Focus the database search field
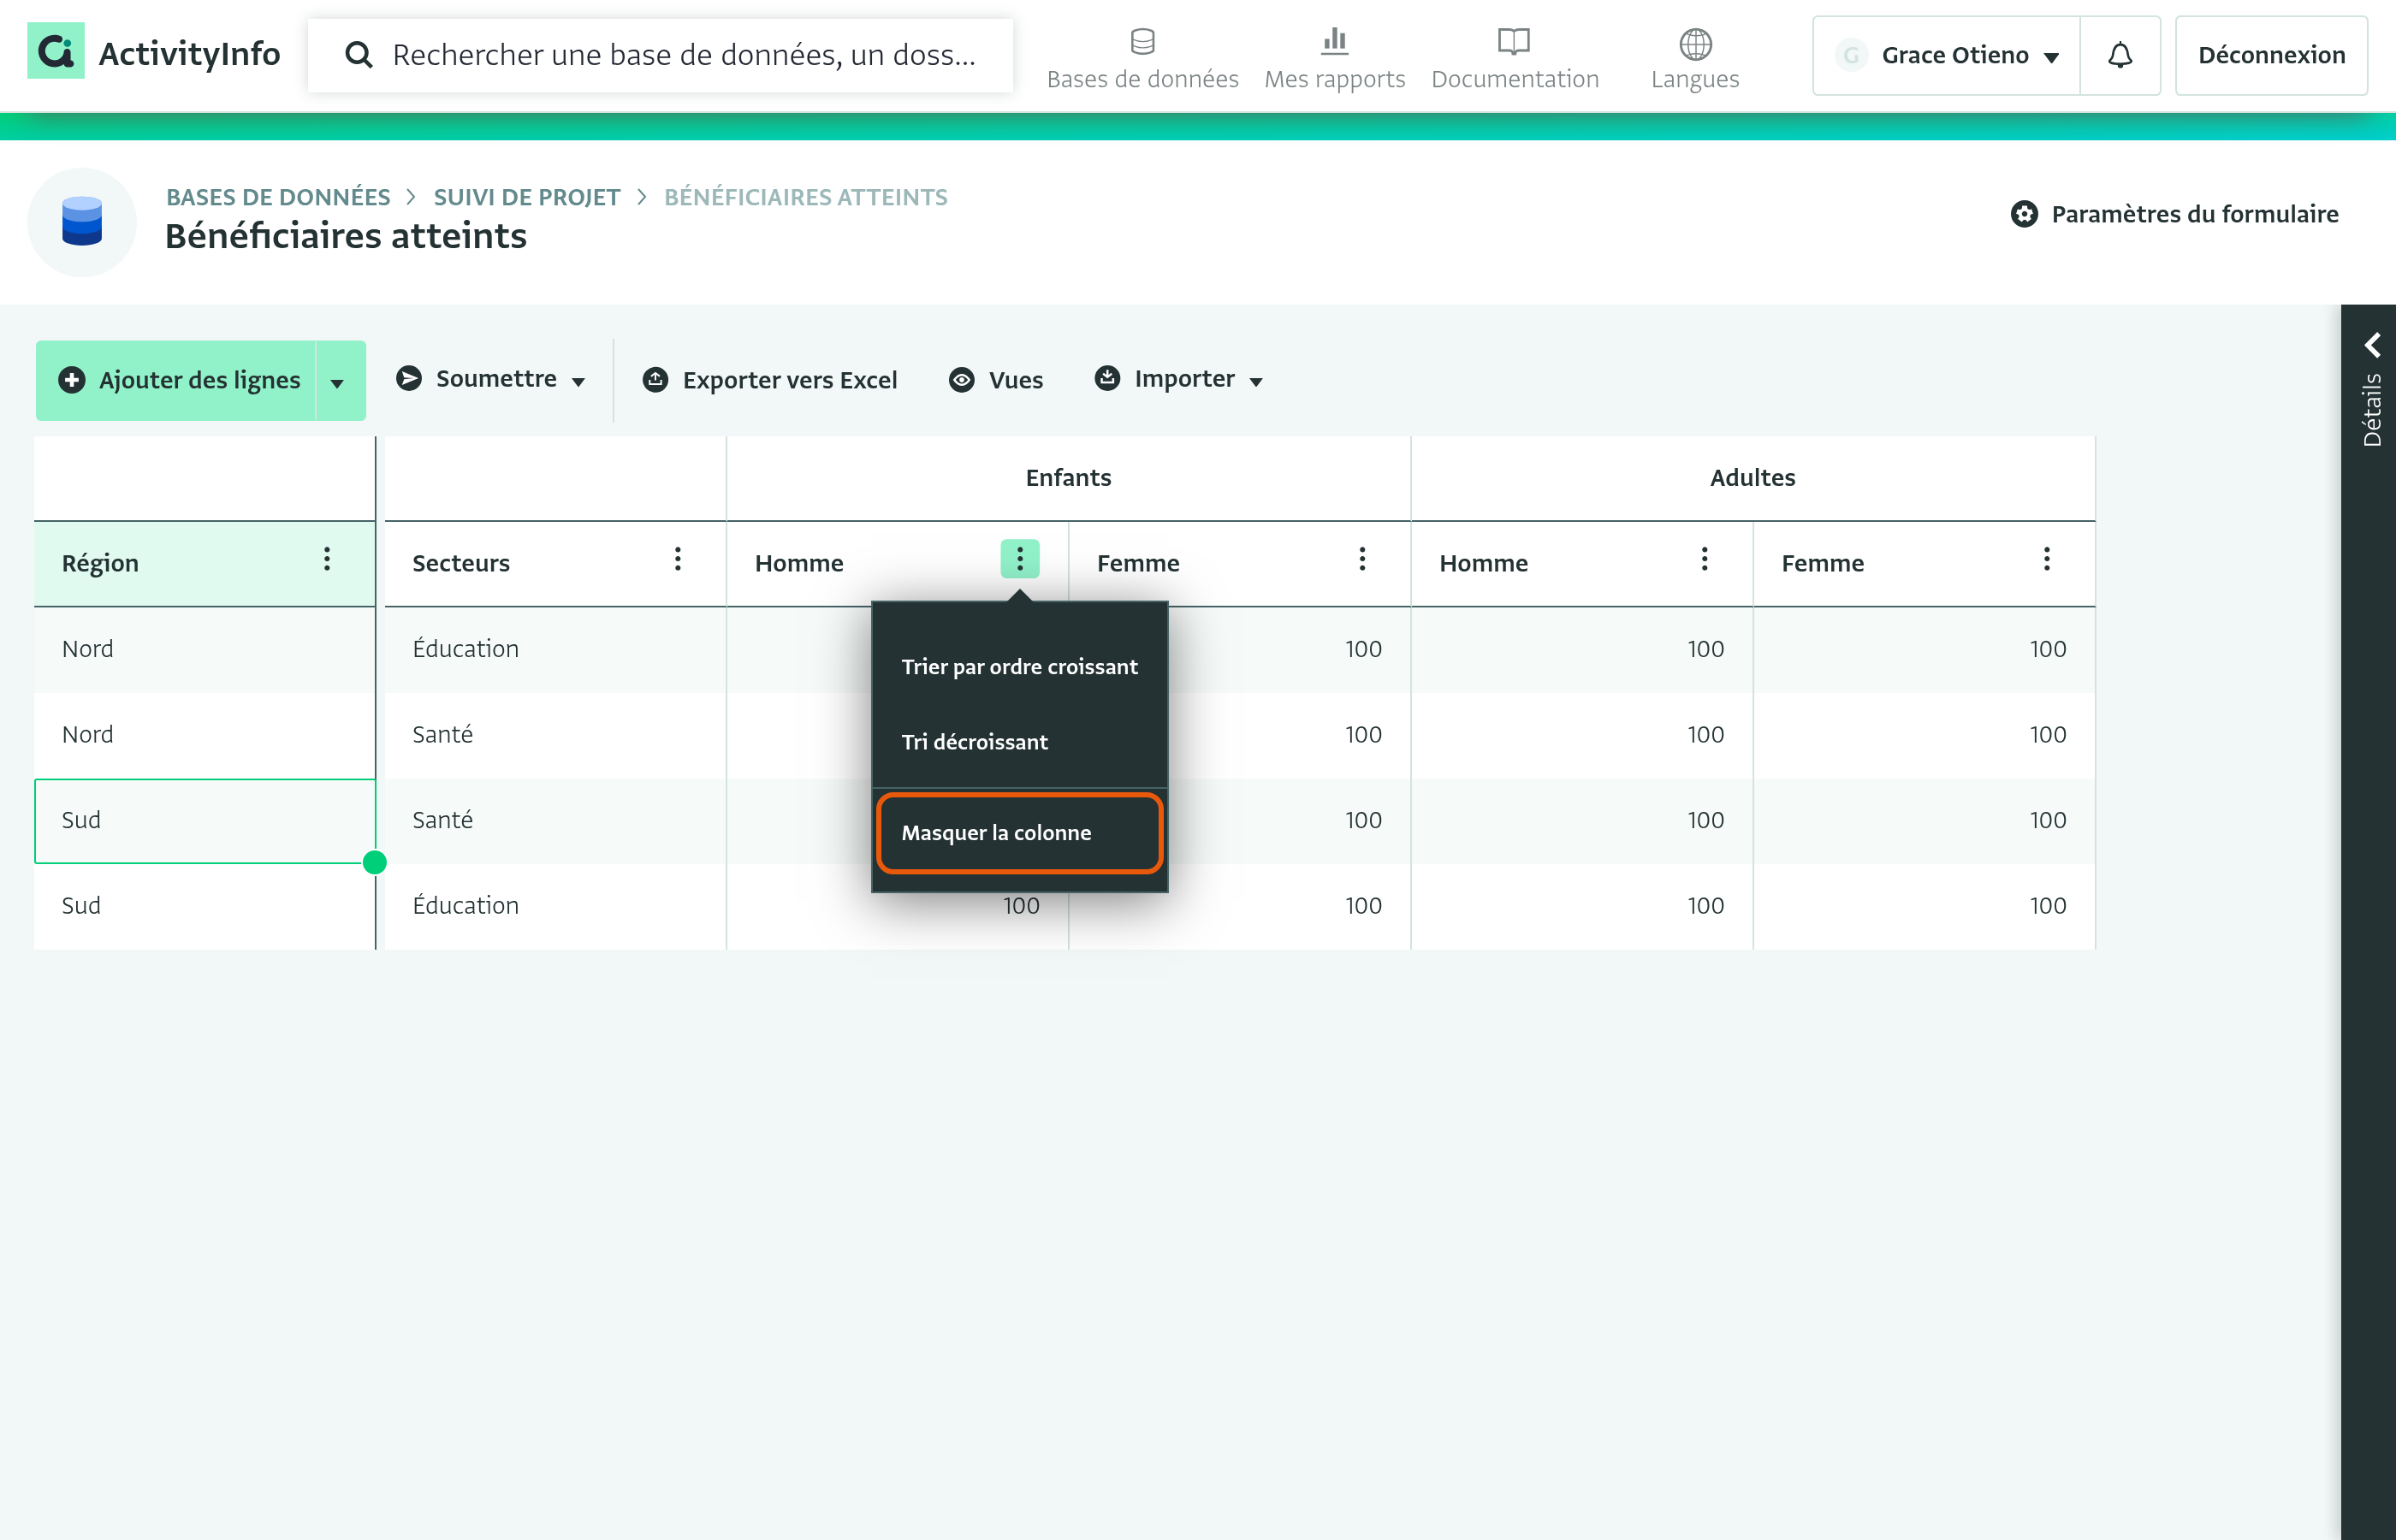 tap(660, 55)
